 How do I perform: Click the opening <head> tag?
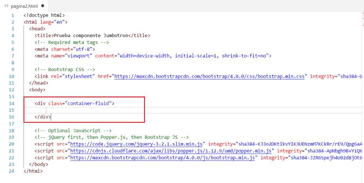[37, 29]
